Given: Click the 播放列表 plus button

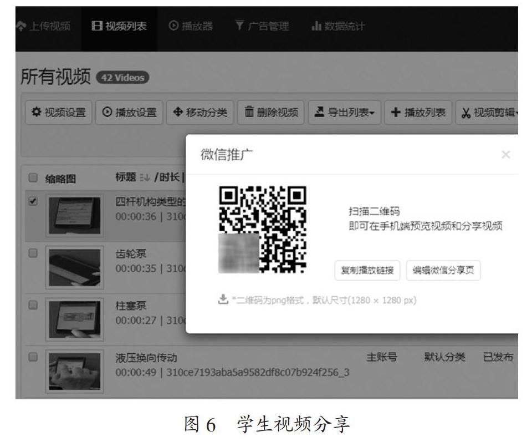Looking at the screenshot, I should [418, 113].
